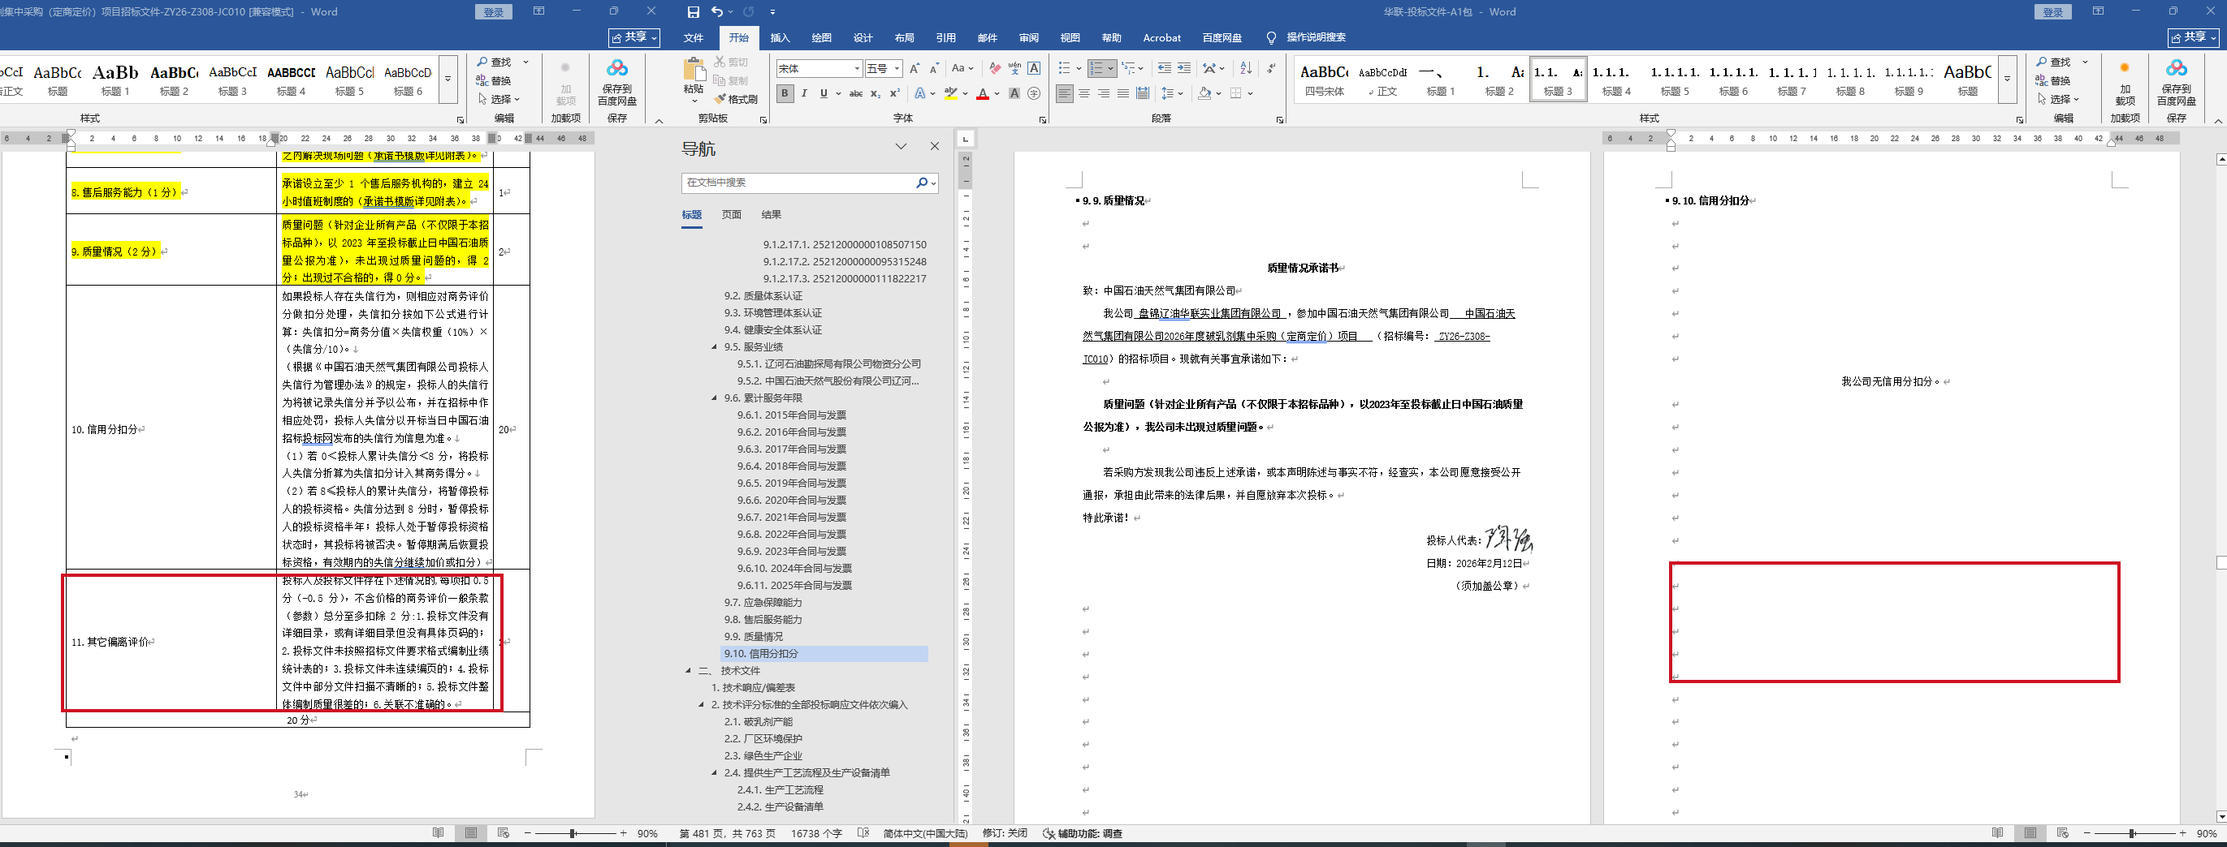
Task: Apply the 标题 4 style in the 华联 window
Action: (1615, 80)
